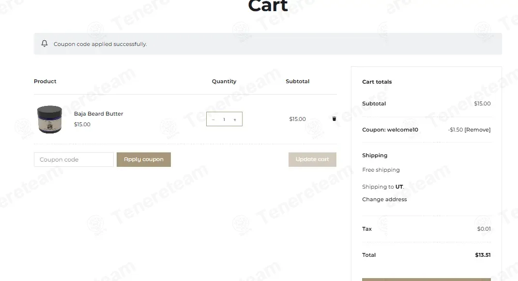Click the Cart totals heading
The image size is (518, 281).
[x=377, y=82]
